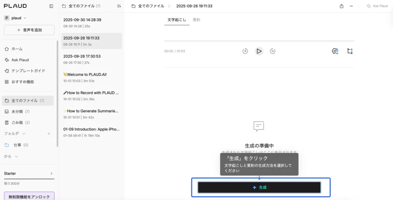Collapse the sidebar with the panel icon

pyautogui.click(x=51, y=6)
